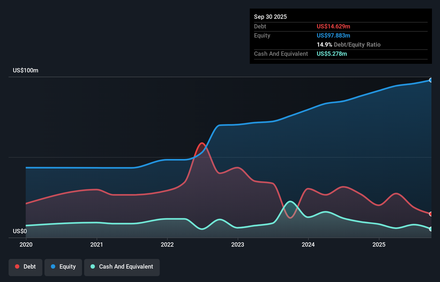Select the Equity endpoint marker on the chart
440x282 pixels.
click(431, 80)
